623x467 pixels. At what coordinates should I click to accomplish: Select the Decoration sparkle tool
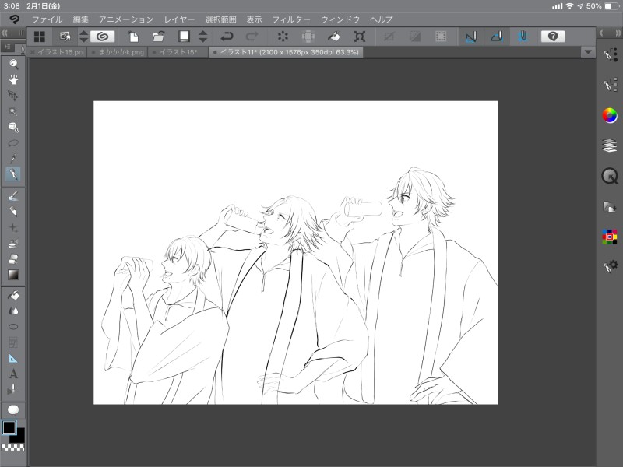click(13, 227)
